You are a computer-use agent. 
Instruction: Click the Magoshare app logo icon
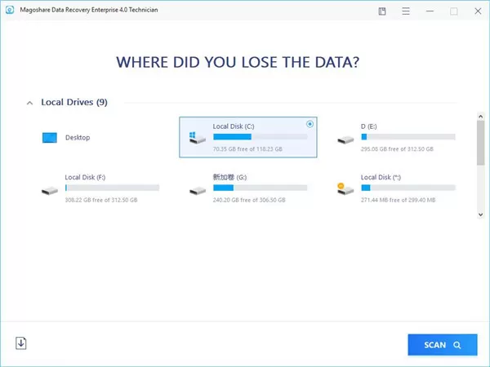tap(10, 10)
